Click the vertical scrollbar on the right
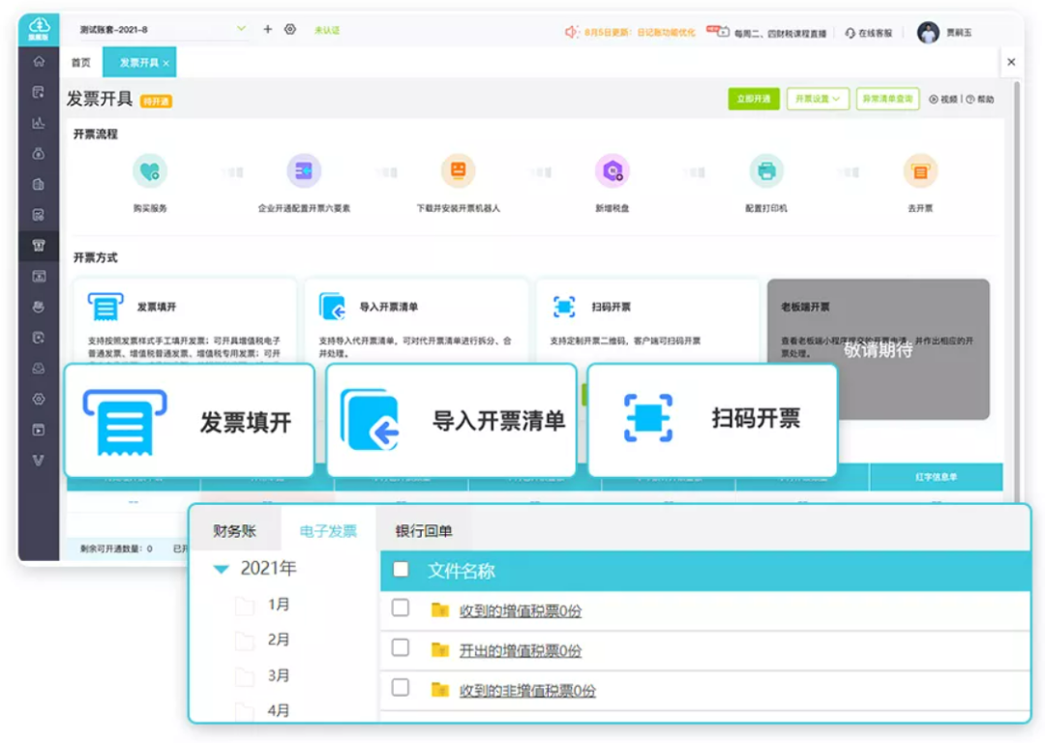This screenshot has height=743, width=1045. [x=1016, y=286]
